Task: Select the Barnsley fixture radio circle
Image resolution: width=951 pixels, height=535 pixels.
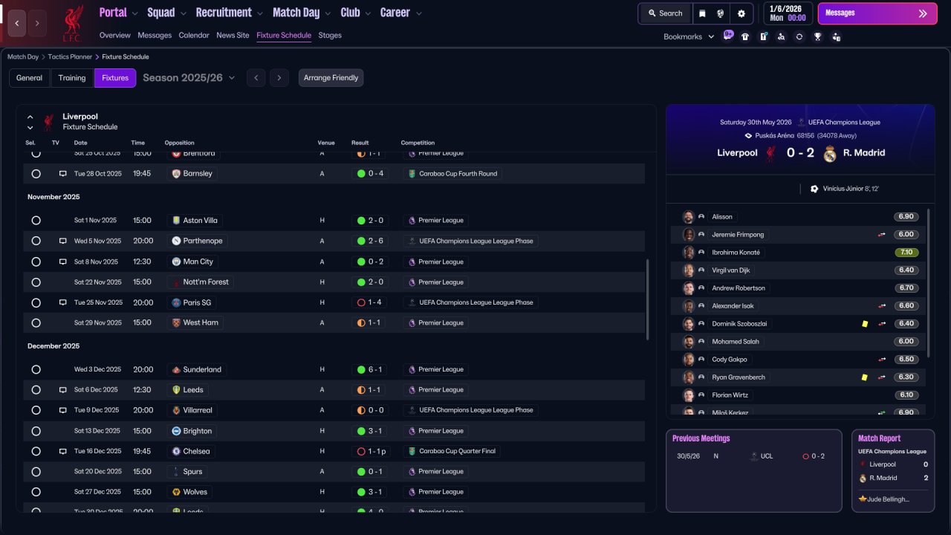Action: click(x=36, y=174)
